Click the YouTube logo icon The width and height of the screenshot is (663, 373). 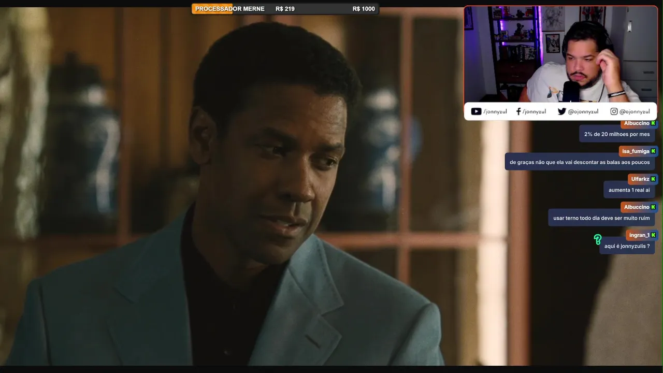coord(475,111)
